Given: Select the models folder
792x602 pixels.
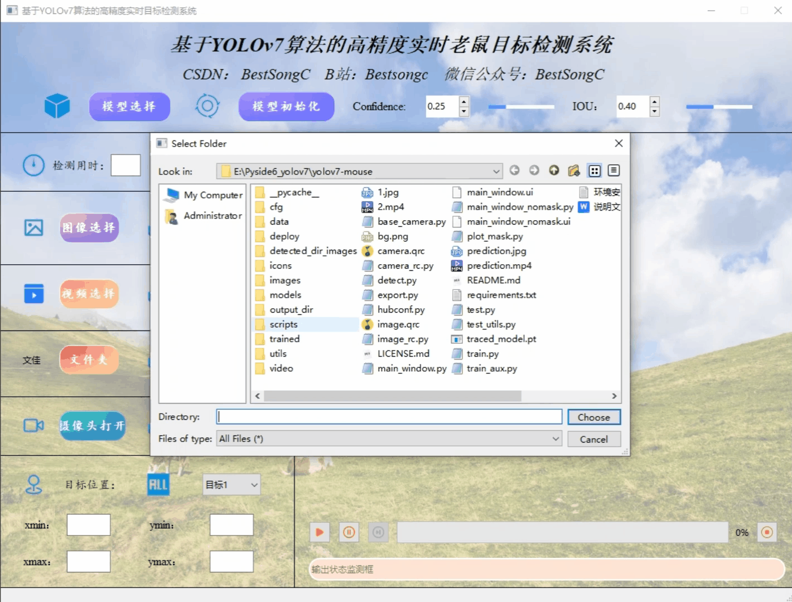Looking at the screenshot, I should 278,295.
